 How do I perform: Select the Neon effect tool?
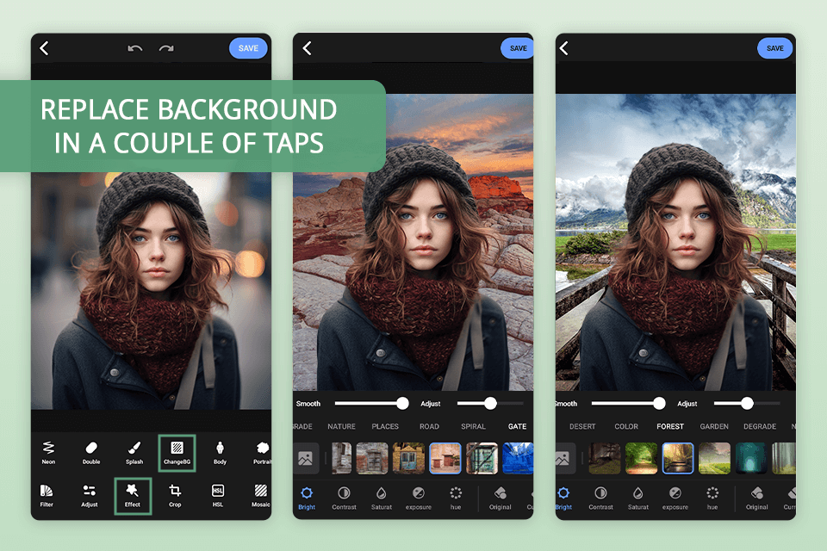(48, 452)
